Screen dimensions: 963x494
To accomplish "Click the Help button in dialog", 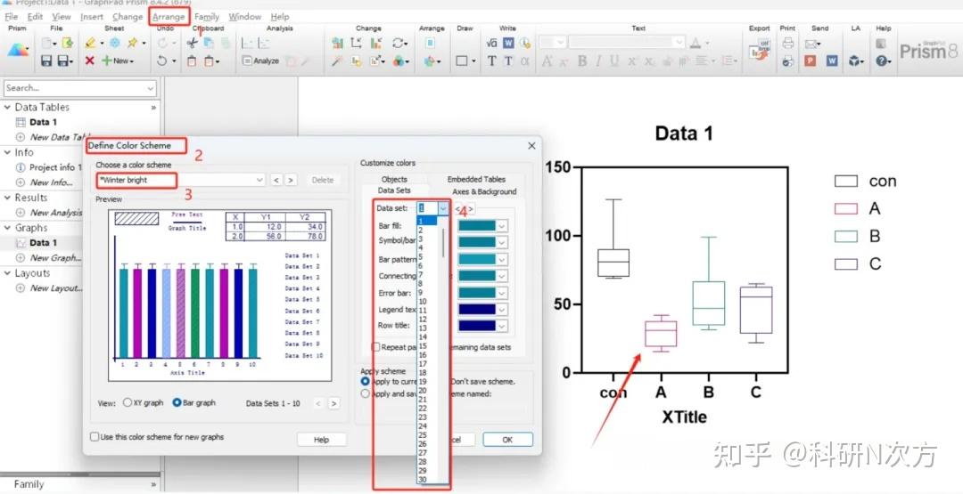I will pyautogui.click(x=321, y=440).
